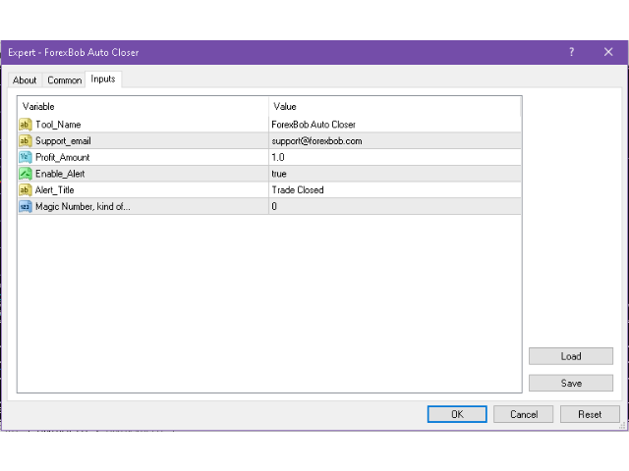Switch to the About tab
629x471 pixels.
pyautogui.click(x=25, y=80)
